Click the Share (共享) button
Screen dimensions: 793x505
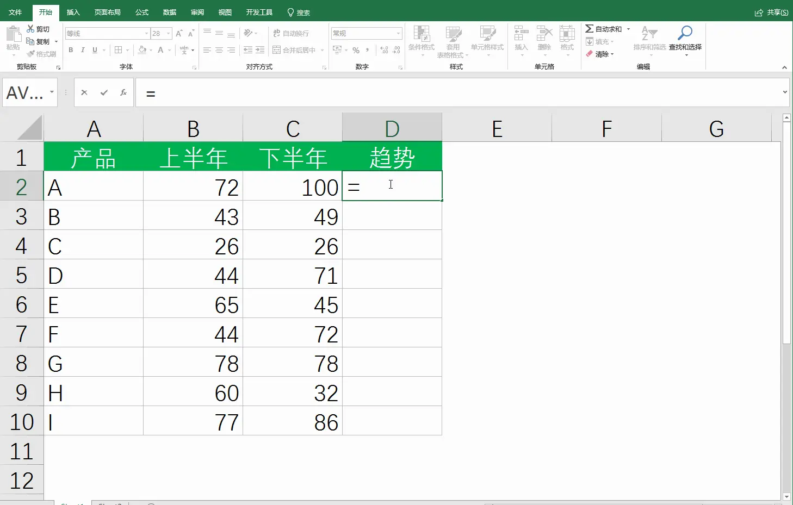click(x=771, y=12)
